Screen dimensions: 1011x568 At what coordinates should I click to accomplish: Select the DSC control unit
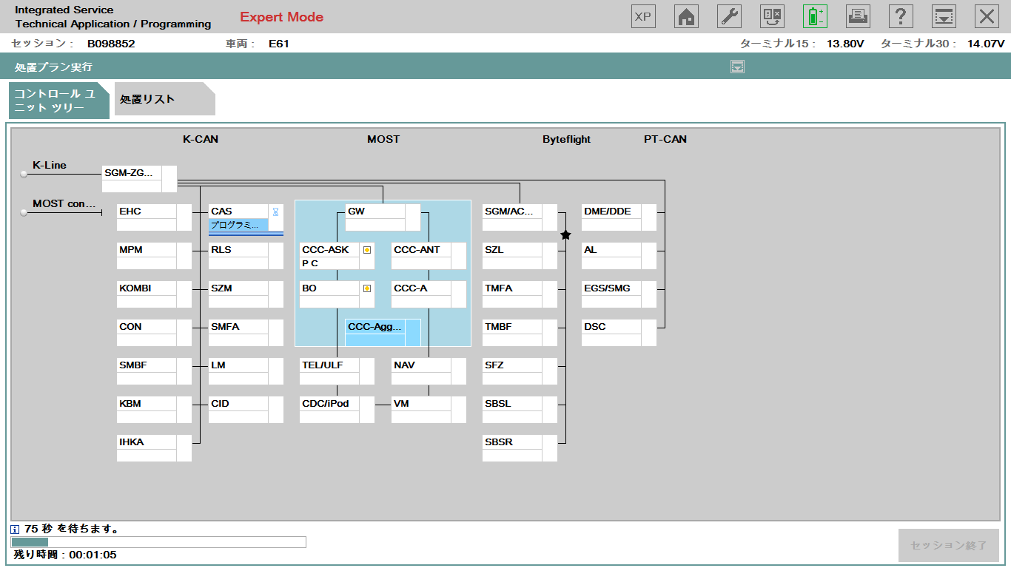(619, 333)
